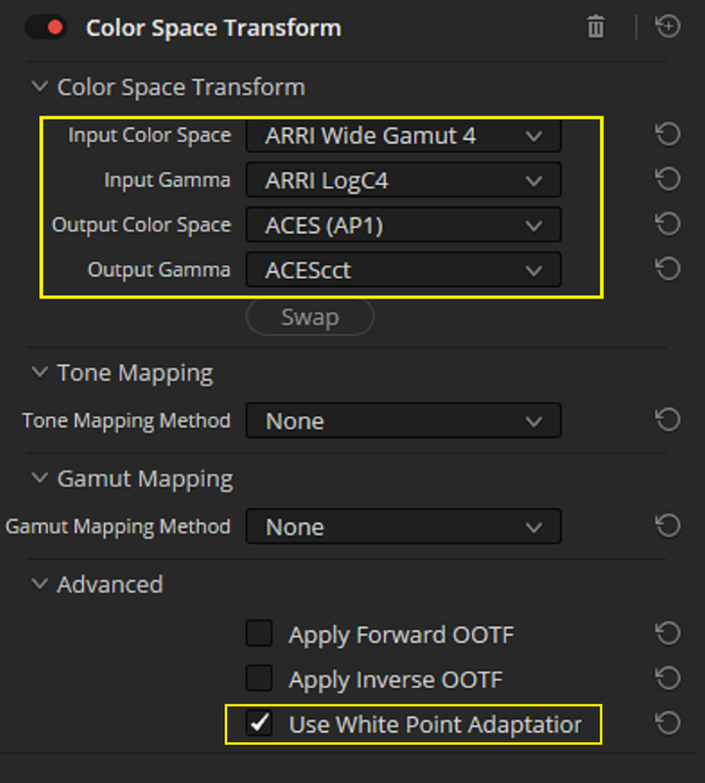
Task: Open Tone Mapping Method dropdown
Action: pos(403,421)
